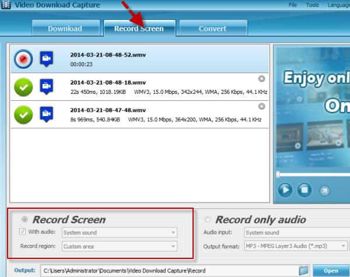This screenshot has width=350, height=277.
Task: Select the 2014-03-21-08-48-18.wmv file name
Action: click(x=108, y=83)
